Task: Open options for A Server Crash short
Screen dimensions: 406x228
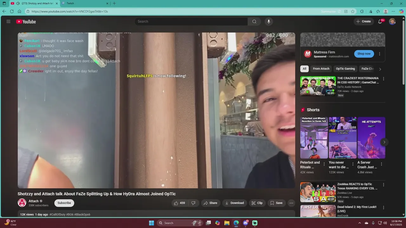Action: tap(382, 164)
